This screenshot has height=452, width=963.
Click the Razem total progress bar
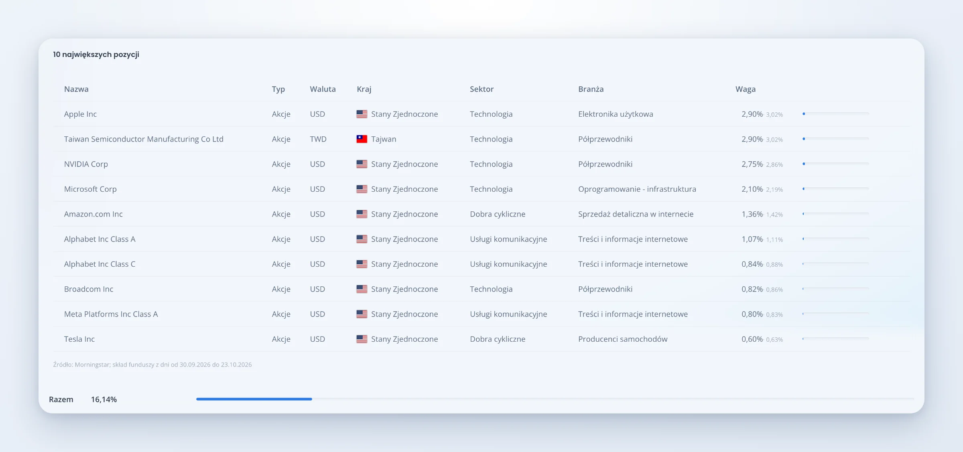(555, 399)
